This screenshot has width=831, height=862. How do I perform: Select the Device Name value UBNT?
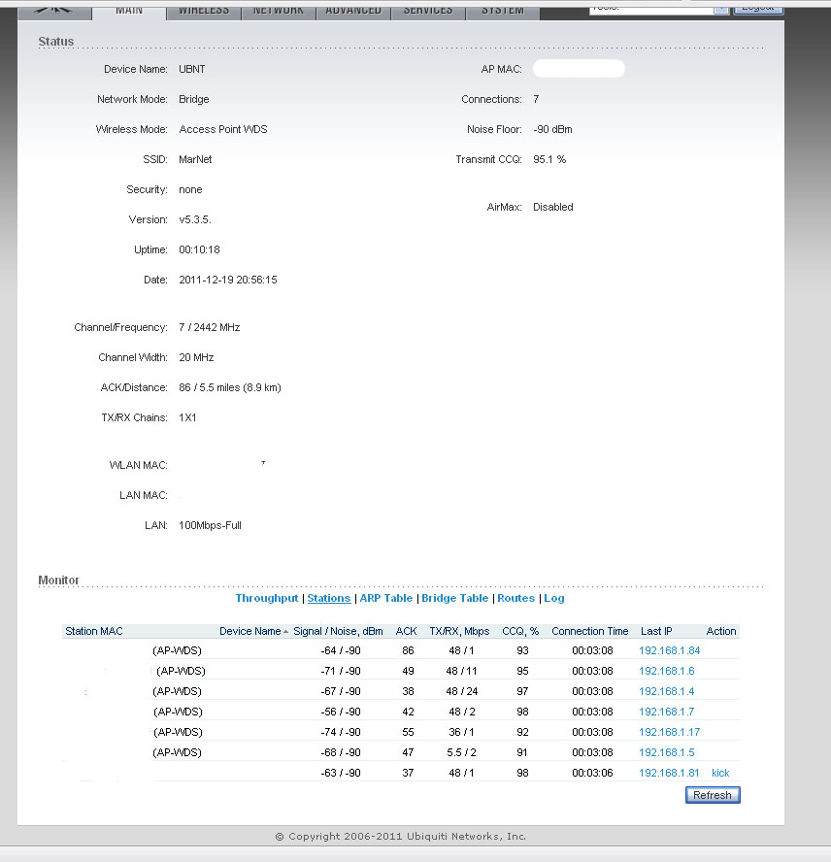pos(192,69)
